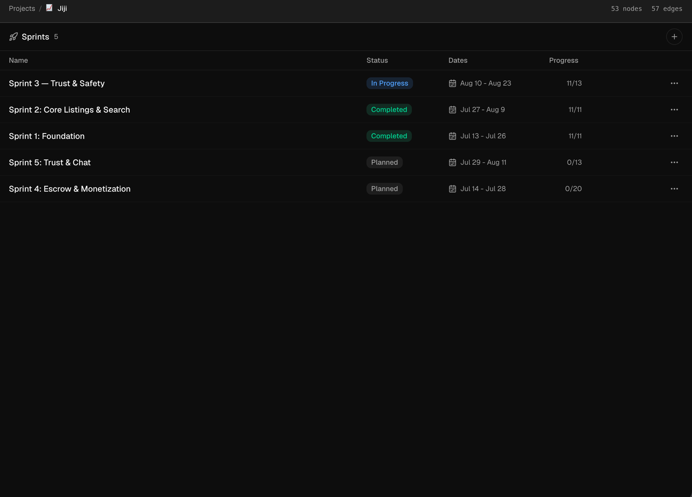Screen dimensions: 692x497
Task: Click the 11/13 progress value
Action: [x=574, y=83]
